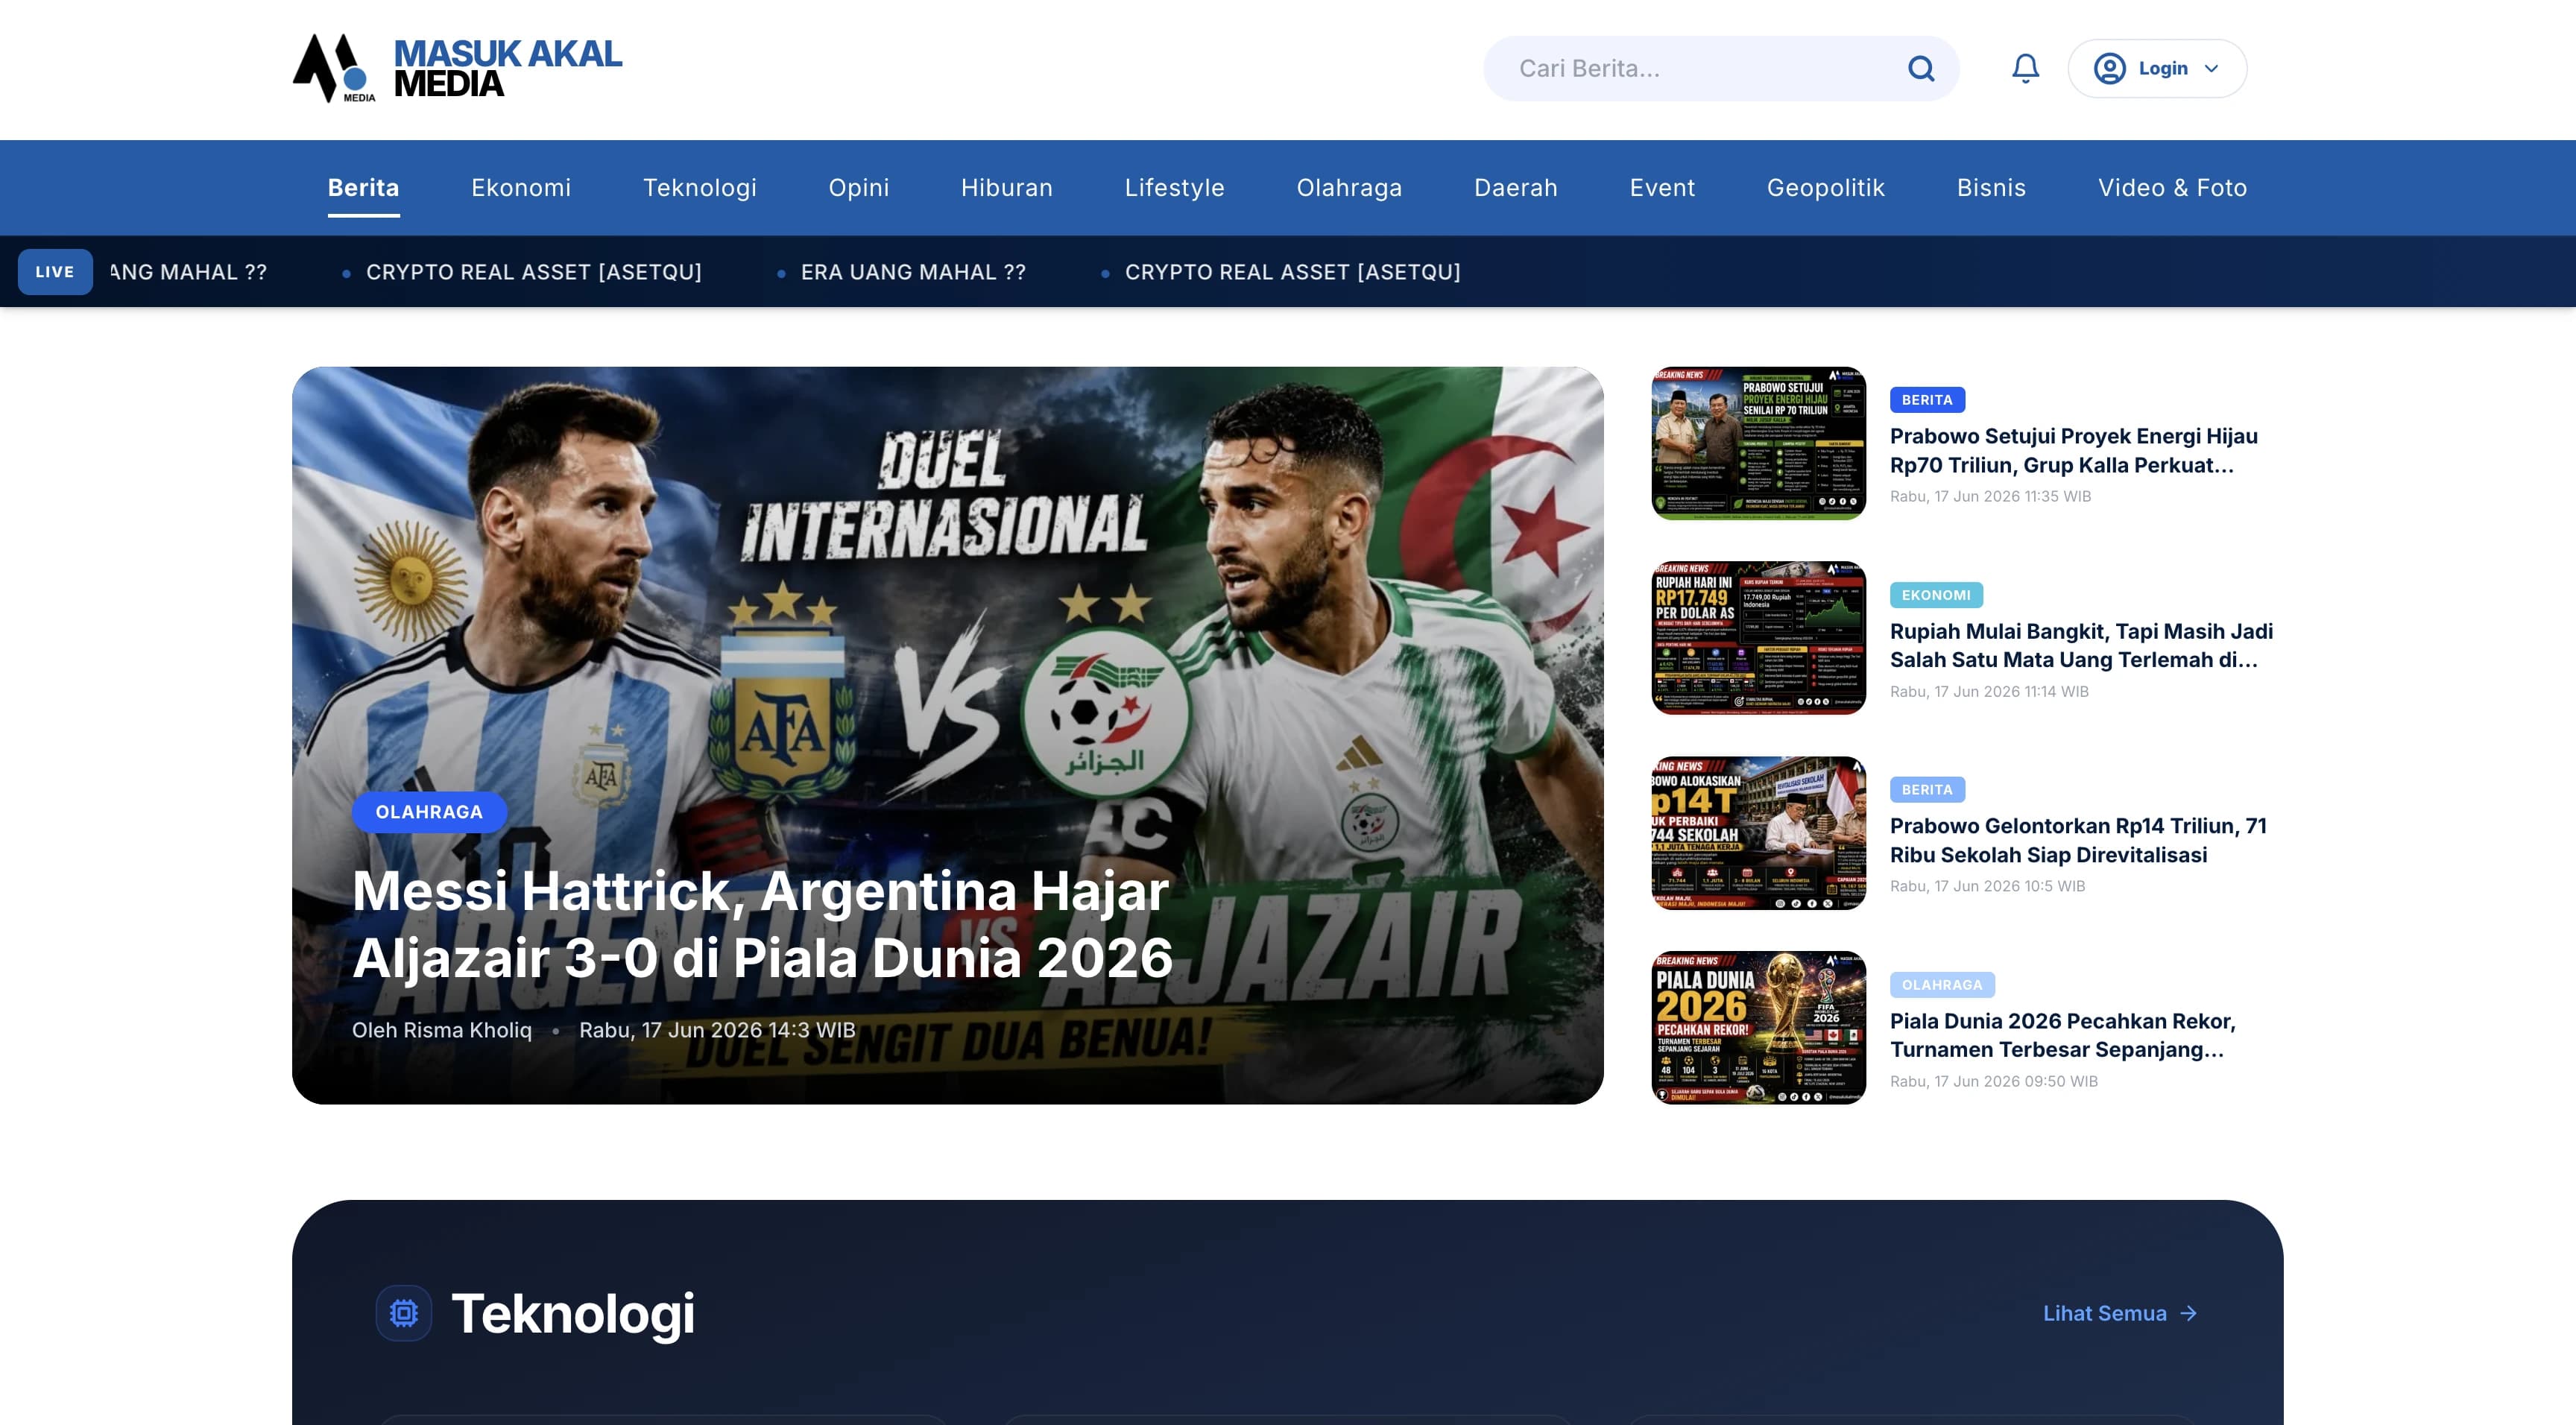Open the Lifestyle section
Image resolution: width=2576 pixels, height=1425 pixels.
(x=1175, y=187)
